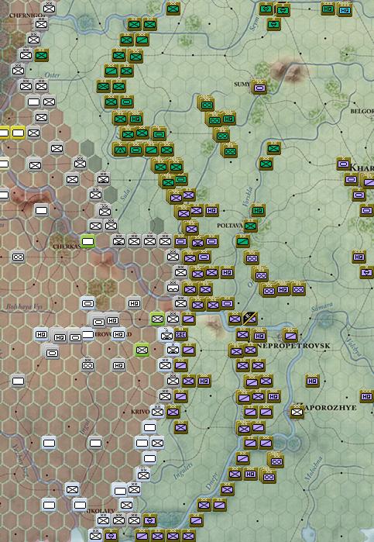Select the green counter below the Seym river label

click(274, 24)
